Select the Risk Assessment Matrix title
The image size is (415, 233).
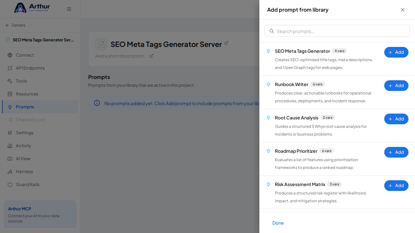coord(300,184)
